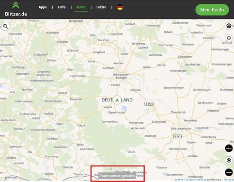Click the green position arrow marker

coord(117,100)
